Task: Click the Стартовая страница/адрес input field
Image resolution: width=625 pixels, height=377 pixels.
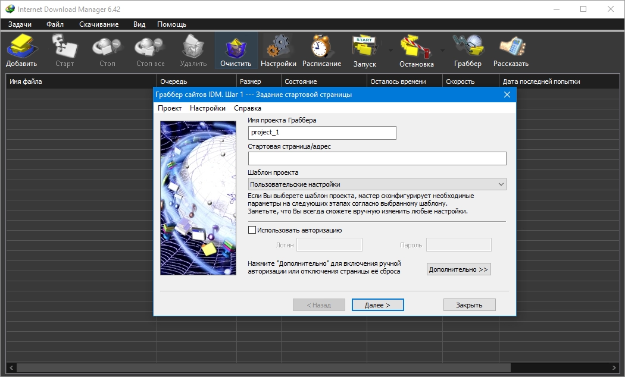Action: click(377, 158)
